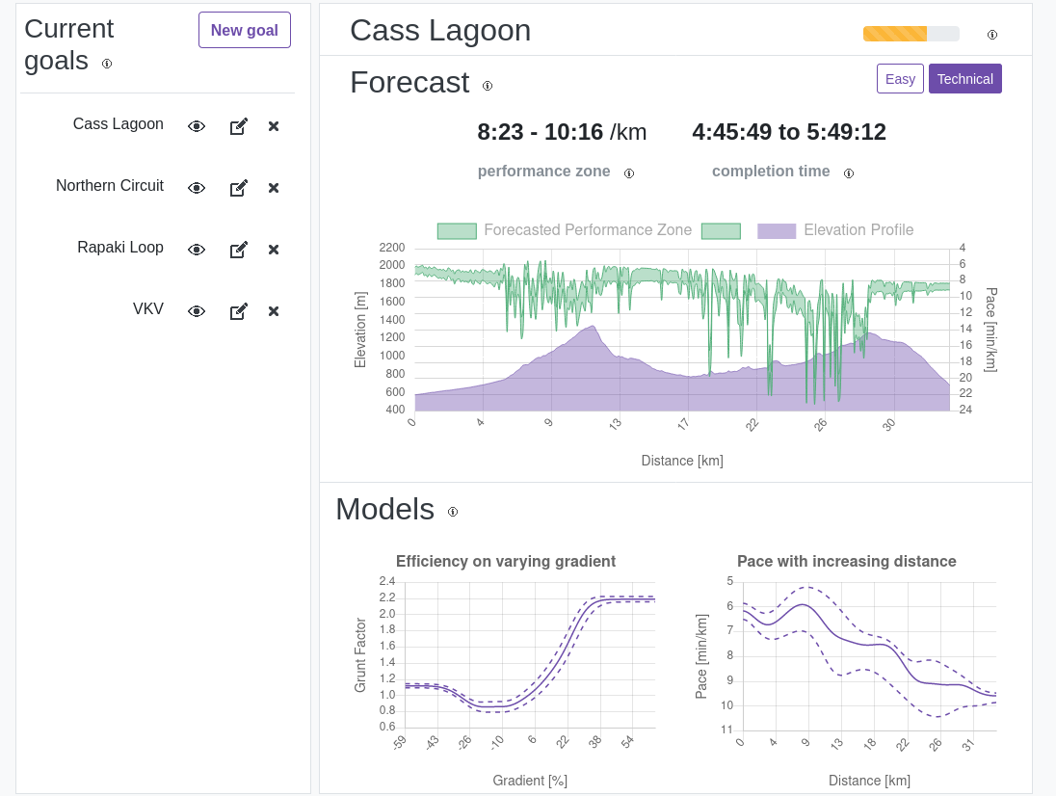Show info for completion time
The image size is (1056, 796).
(849, 173)
